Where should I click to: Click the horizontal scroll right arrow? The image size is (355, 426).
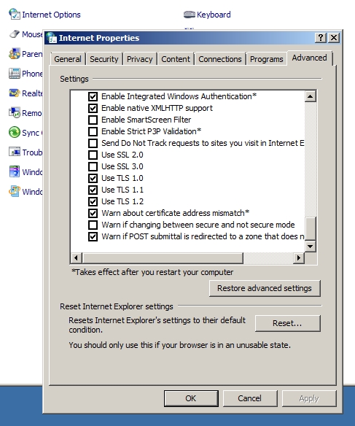tap(299, 257)
